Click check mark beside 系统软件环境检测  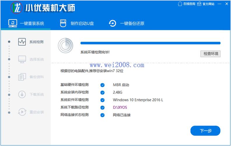click(102, 100)
